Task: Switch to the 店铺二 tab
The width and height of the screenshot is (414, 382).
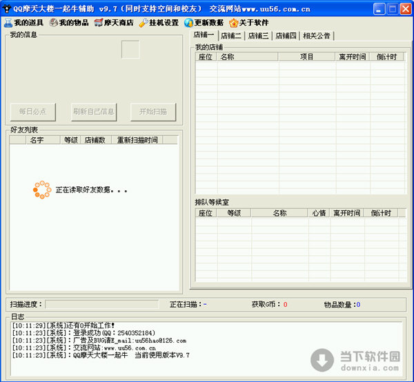Action: click(231, 36)
